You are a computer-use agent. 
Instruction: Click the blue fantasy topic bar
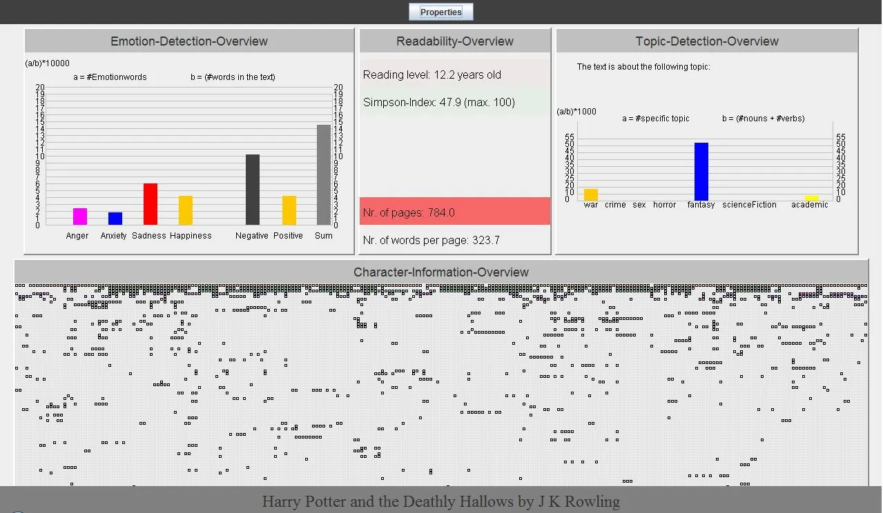(701, 172)
